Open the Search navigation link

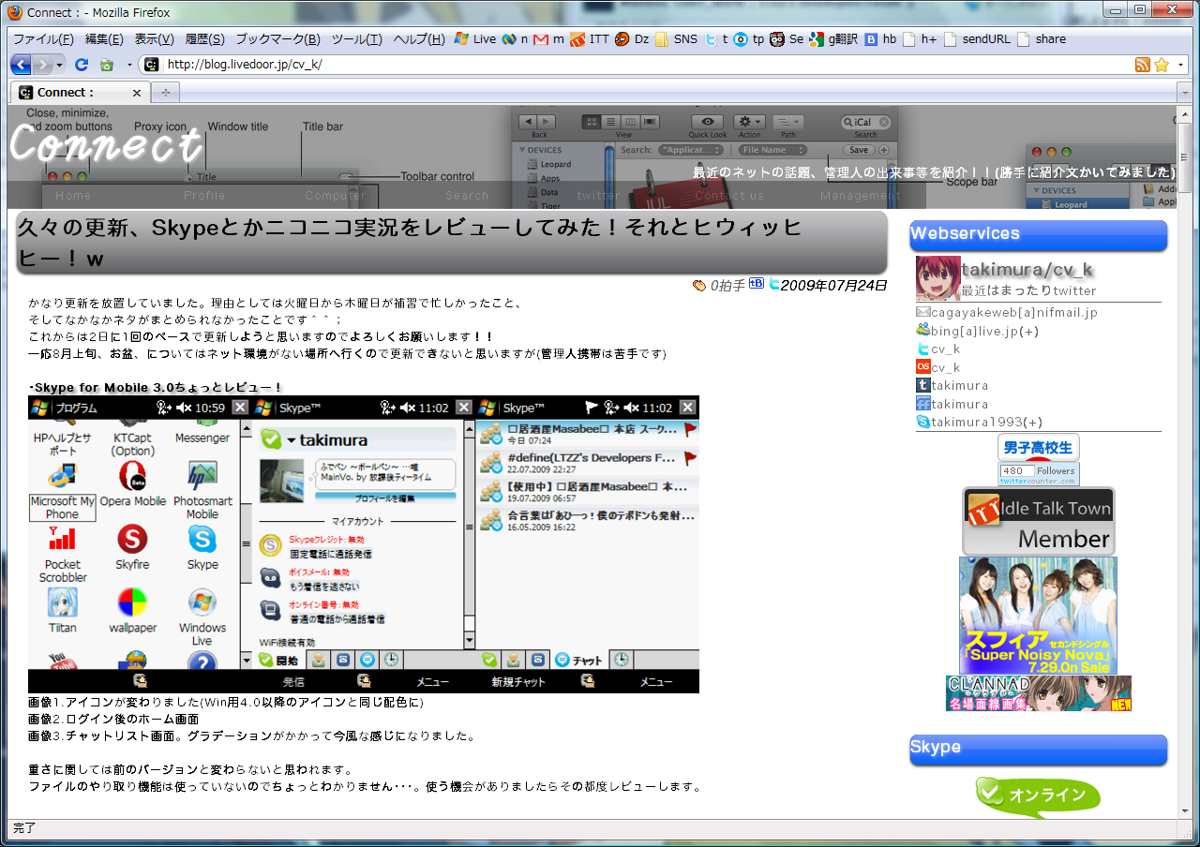pyautogui.click(x=467, y=196)
